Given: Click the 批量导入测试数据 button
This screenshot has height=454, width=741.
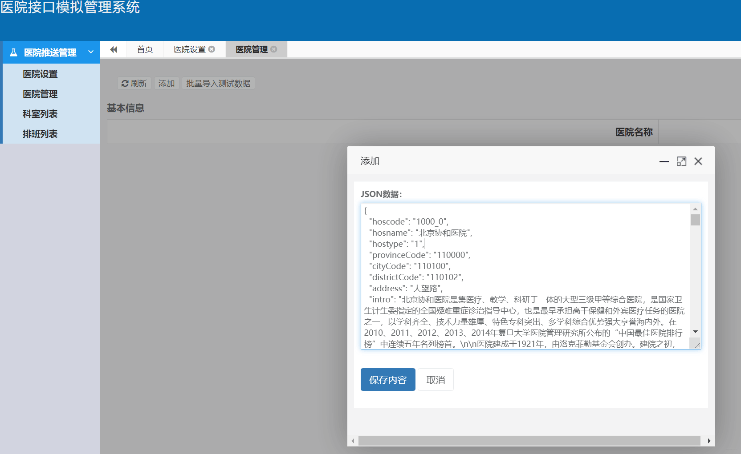Looking at the screenshot, I should coord(218,83).
